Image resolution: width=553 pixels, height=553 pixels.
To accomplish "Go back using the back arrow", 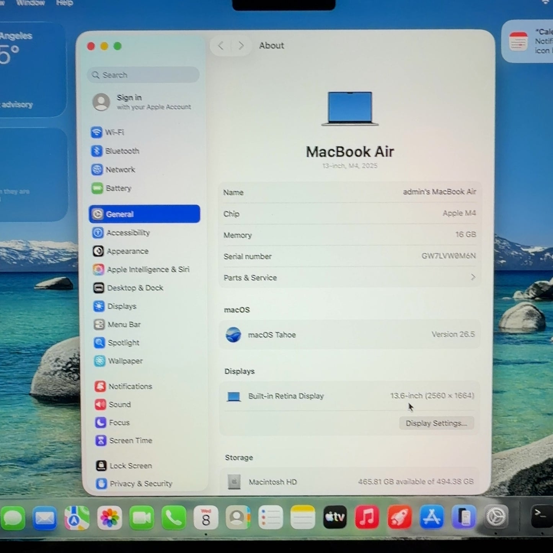I will (221, 46).
